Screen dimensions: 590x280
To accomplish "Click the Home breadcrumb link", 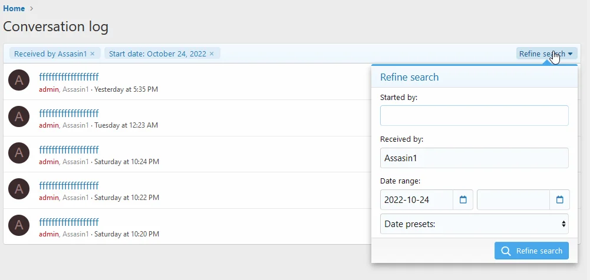I will coord(14,8).
